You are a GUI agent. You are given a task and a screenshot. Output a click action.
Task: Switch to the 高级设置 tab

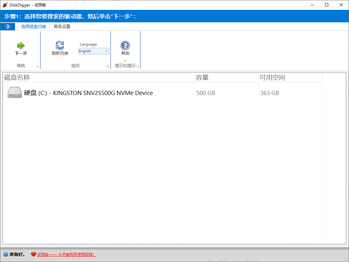pos(62,27)
